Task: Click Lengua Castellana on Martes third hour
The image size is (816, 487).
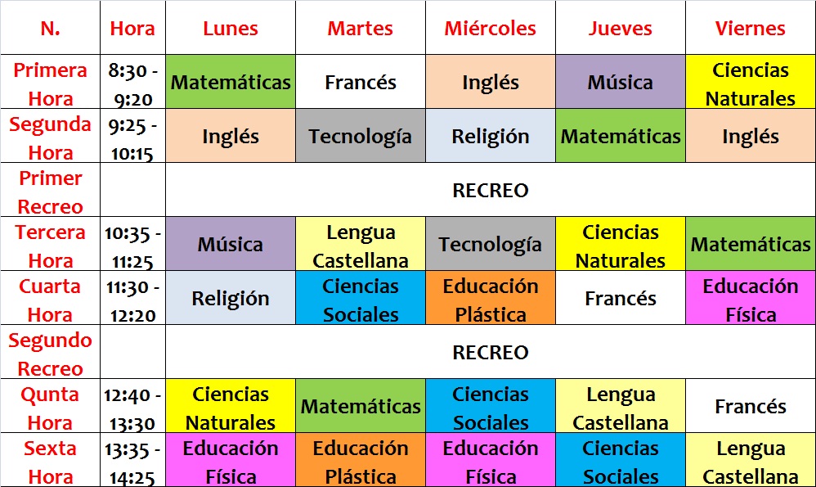Action: coord(360,244)
